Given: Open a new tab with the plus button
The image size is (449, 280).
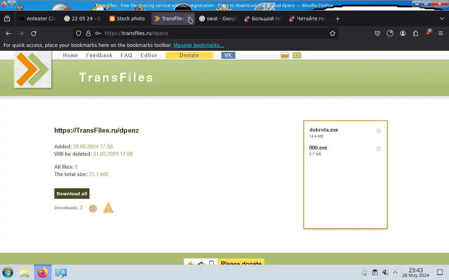Looking at the screenshot, I should pos(337,19).
